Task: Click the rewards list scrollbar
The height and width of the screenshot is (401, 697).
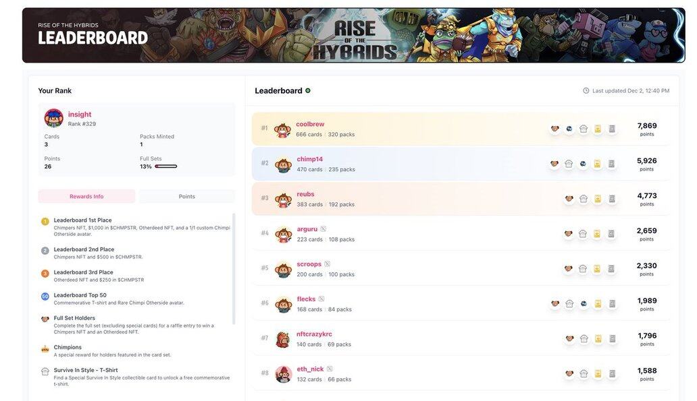Action: pos(234,269)
